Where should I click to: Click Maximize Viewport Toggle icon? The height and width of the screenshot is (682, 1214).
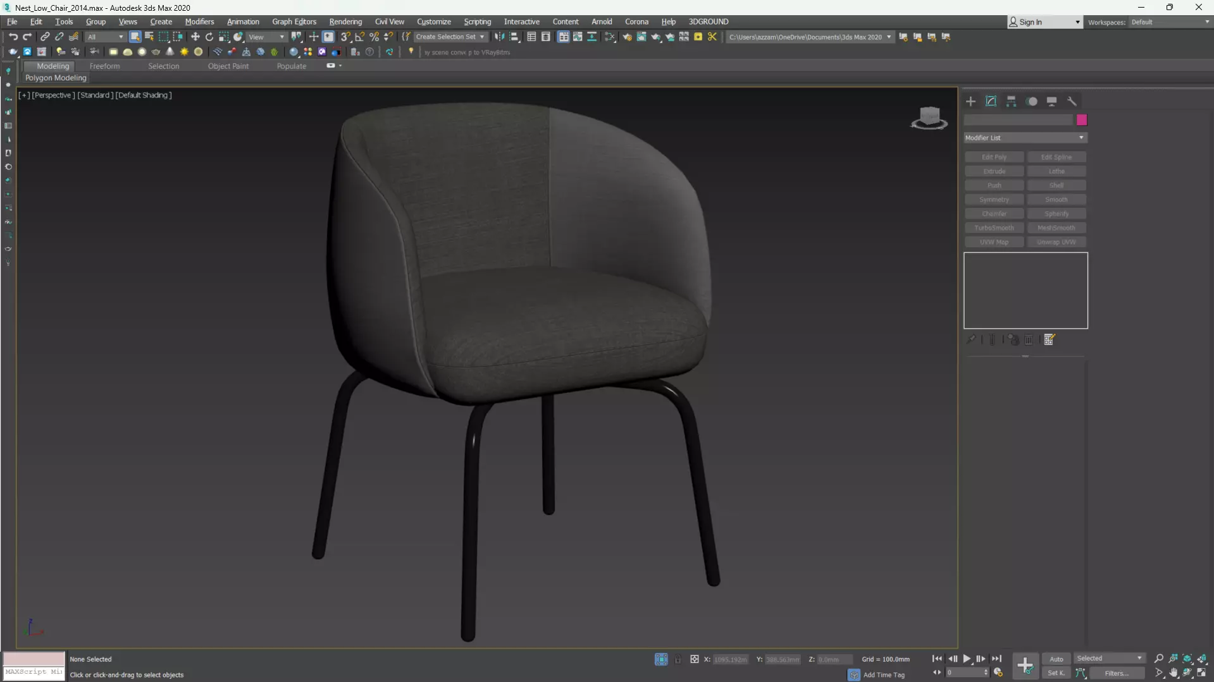click(x=1202, y=673)
